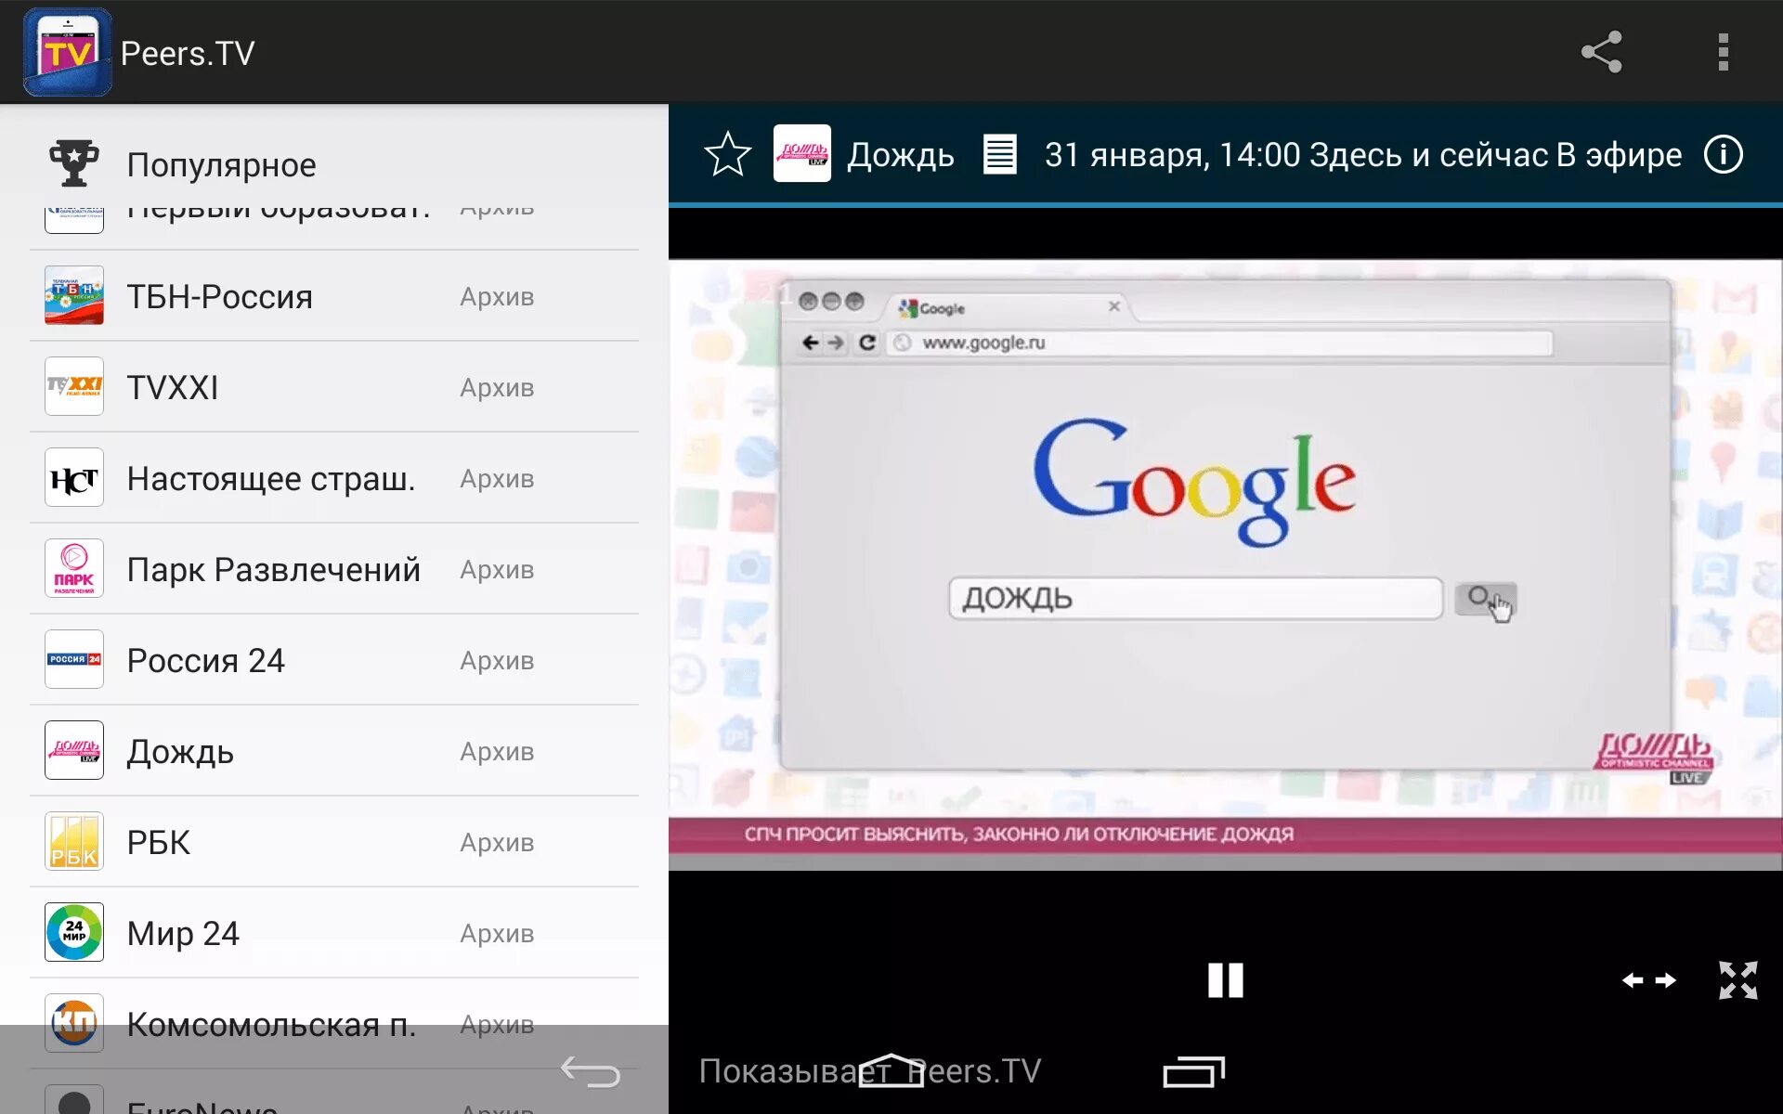Open РБК Архив
1783x1114 pixels.
click(497, 843)
